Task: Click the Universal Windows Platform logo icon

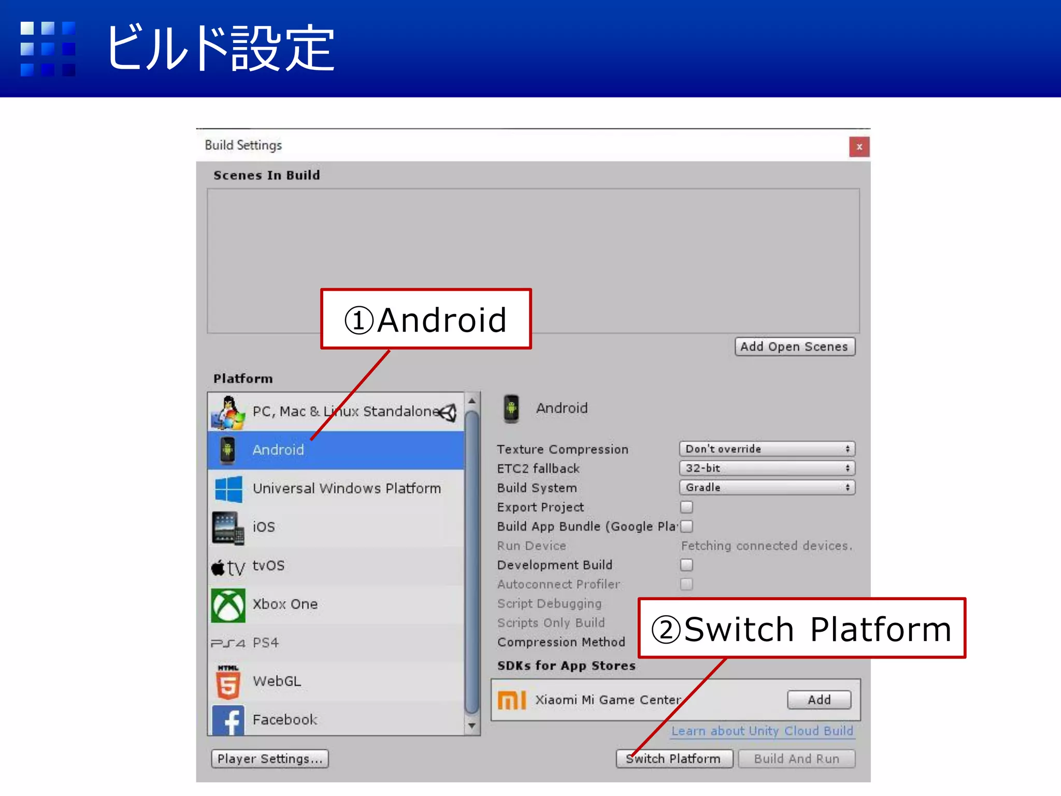Action: click(x=228, y=489)
